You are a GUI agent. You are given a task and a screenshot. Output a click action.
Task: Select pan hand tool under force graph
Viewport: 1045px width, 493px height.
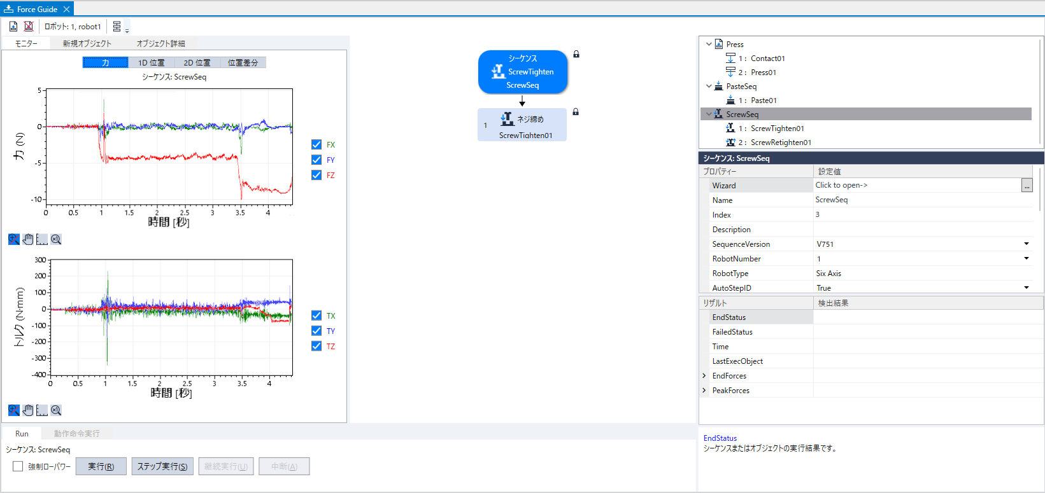[x=28, y=239]
